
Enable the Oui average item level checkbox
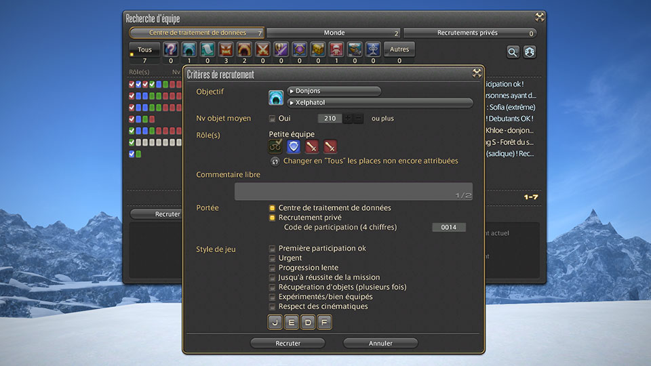(x=273, y=119)
